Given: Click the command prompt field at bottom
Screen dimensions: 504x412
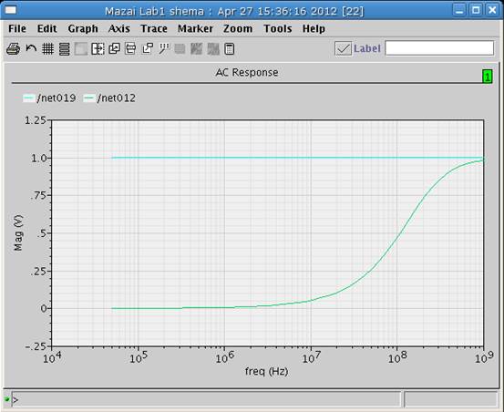Looking at the screenshot, I should (206, 400).
